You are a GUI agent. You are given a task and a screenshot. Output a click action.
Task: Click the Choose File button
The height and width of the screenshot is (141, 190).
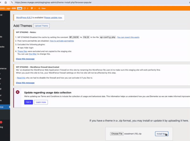tap(117, 134)
